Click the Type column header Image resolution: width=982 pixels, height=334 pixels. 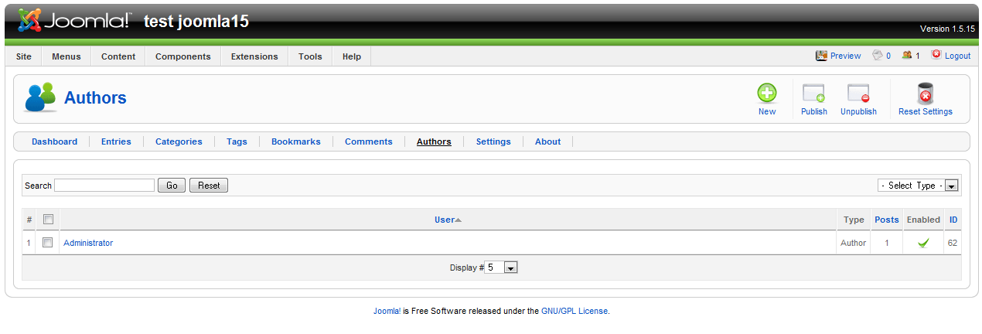click(854, 220)
